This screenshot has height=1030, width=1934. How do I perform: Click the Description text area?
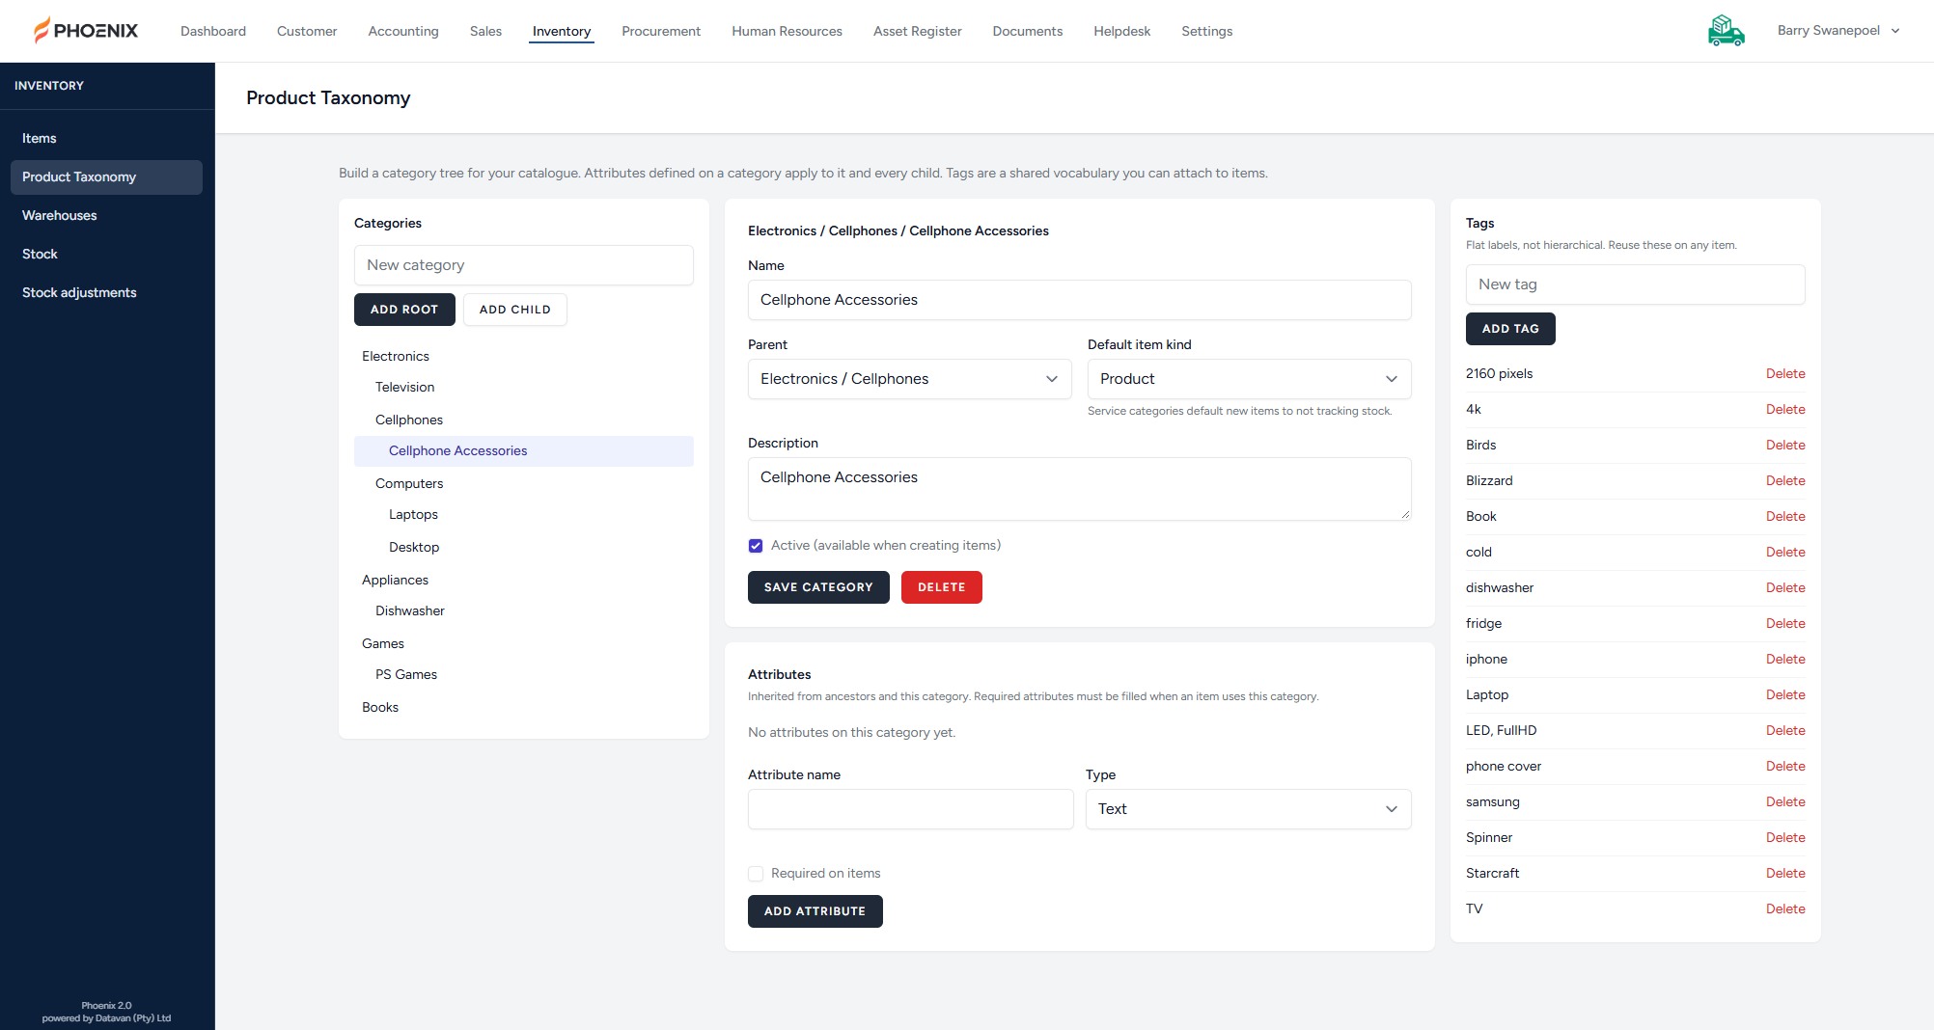pos(1080,489)
